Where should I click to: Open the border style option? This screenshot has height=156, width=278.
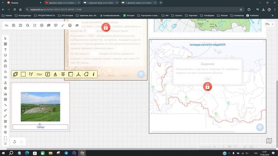(x=71, y=74)
